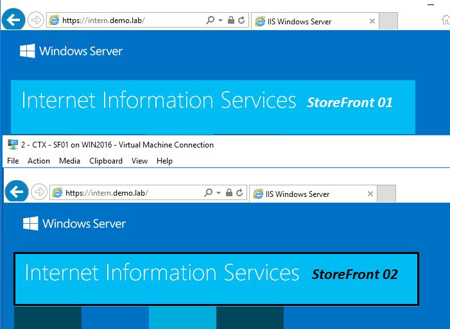Click the search magnifier in the lower address bar
Viewport: 450px width, 329px height.
point(208,192)
